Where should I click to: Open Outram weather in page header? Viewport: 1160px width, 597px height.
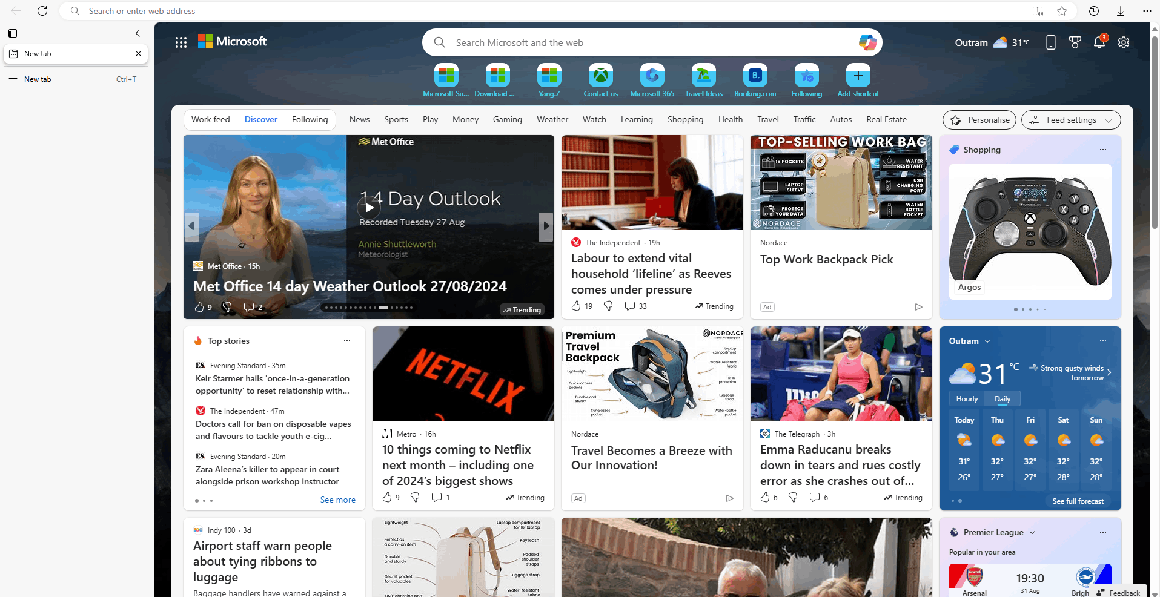[992, 42]
